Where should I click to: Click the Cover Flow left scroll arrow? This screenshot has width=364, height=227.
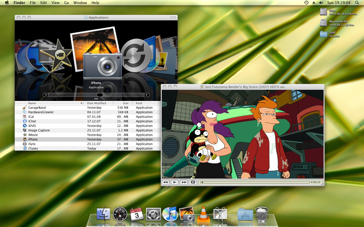click(45, 95)
